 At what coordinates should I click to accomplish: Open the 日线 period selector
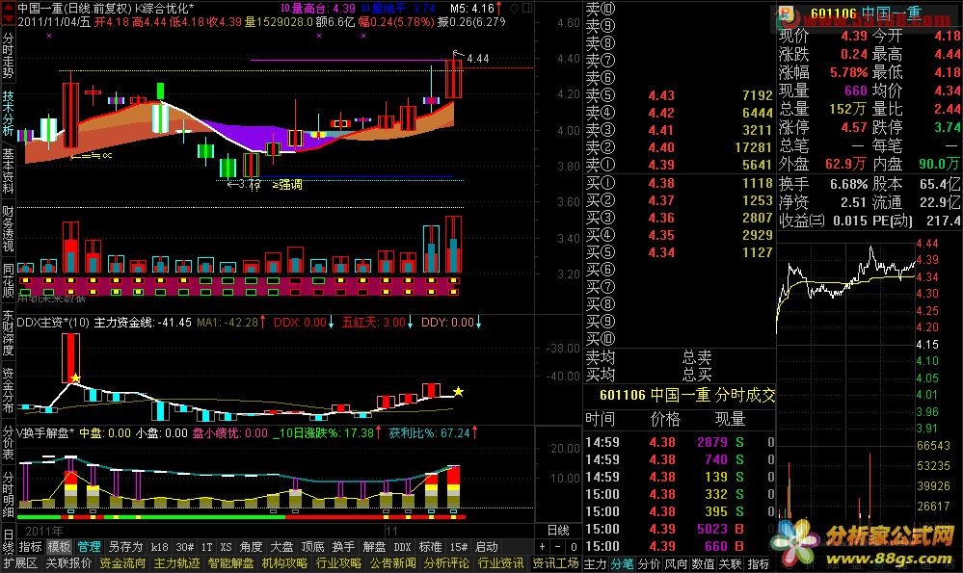point(558,530)
